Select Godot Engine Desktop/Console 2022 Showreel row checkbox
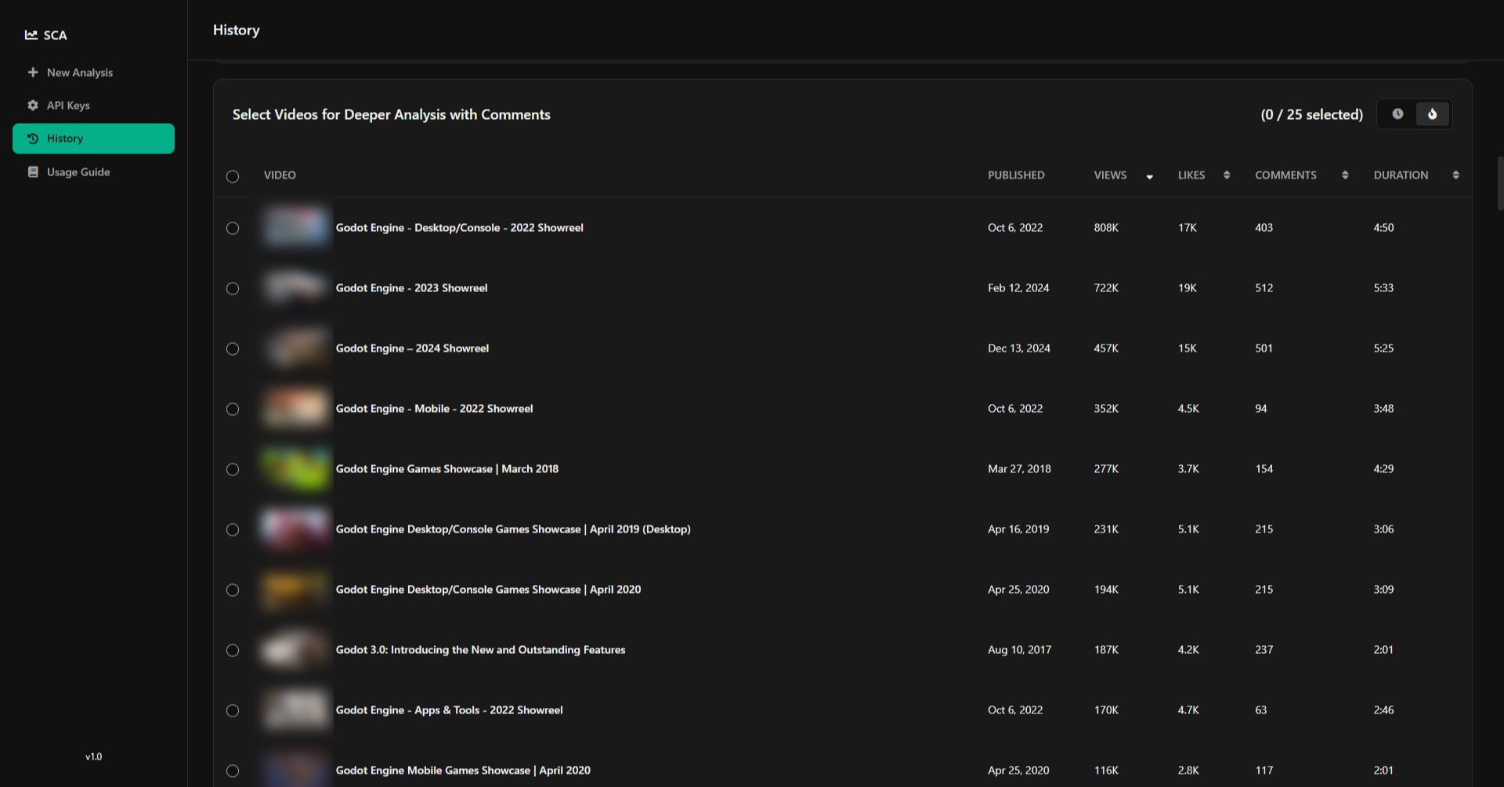Screen dimensions: 1504x787 [233, 228]
